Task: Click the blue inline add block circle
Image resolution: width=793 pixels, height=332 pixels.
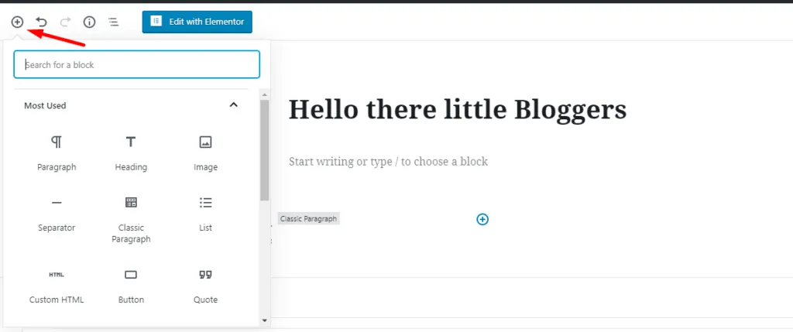Action: coord(482,219)
